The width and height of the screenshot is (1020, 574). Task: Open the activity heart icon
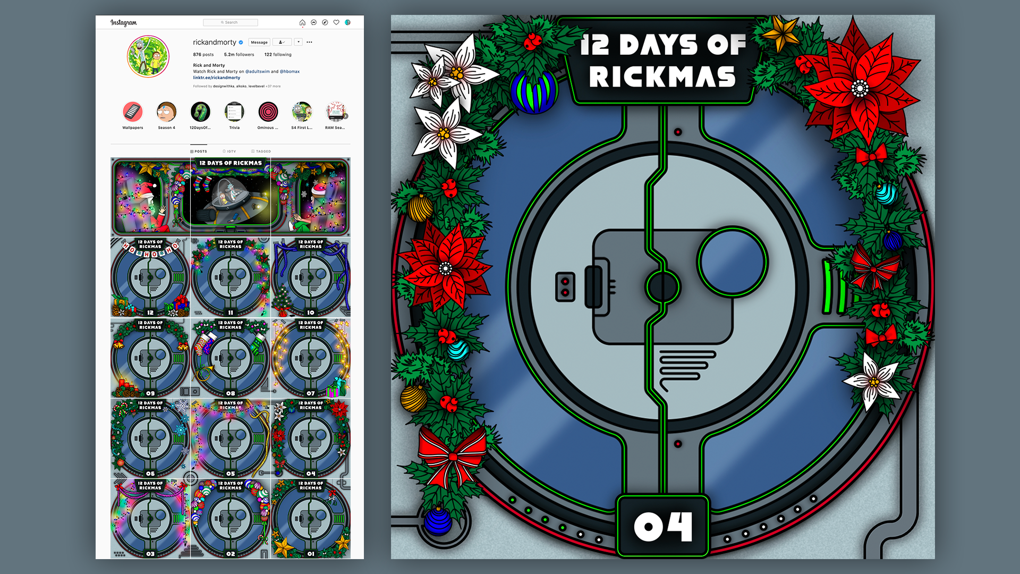[x=336, y=22]
